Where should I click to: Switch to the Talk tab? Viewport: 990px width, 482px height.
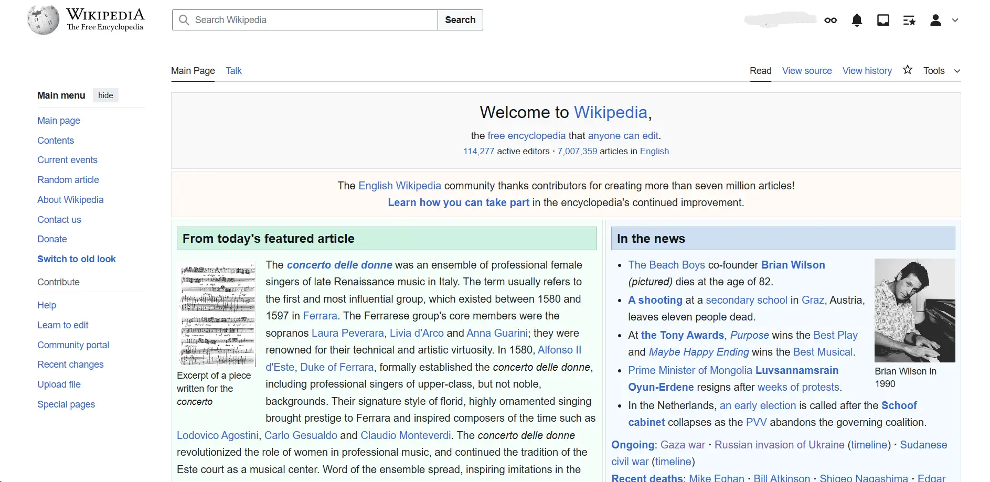pos(233,71)
